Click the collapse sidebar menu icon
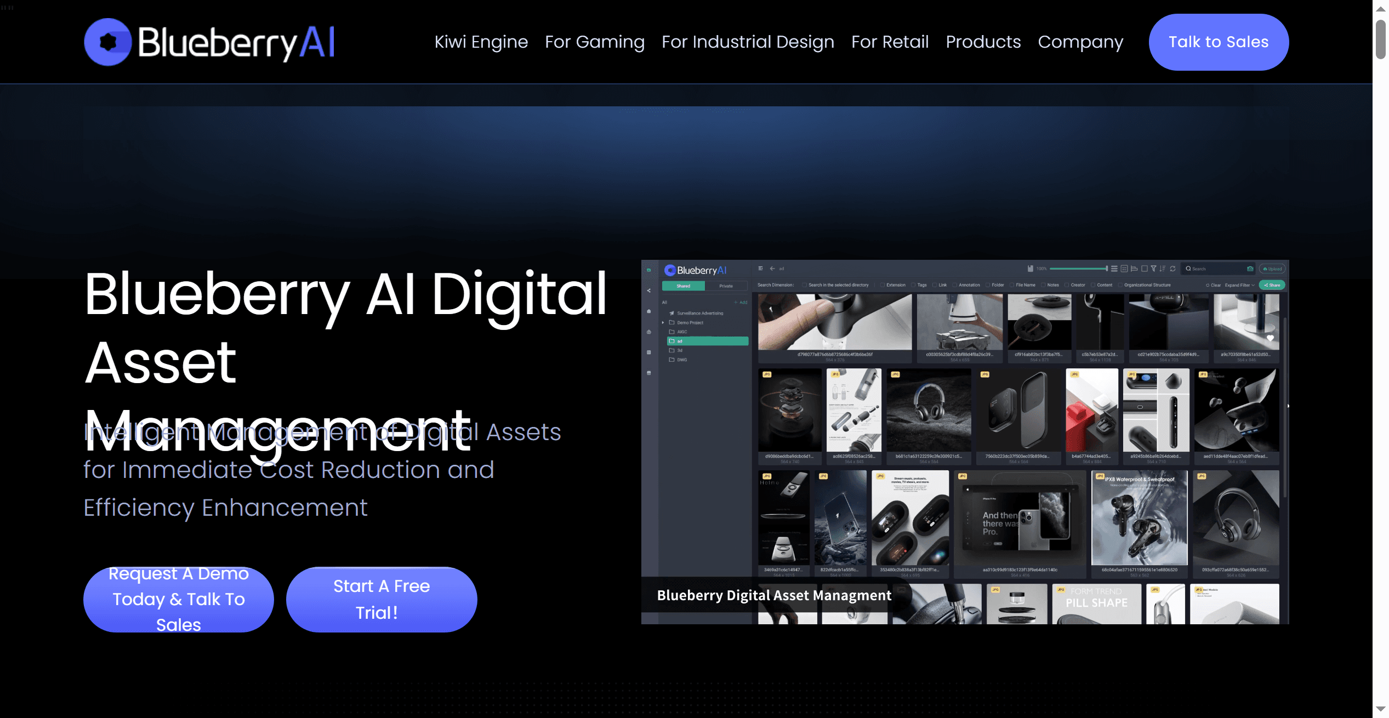 (x=760, y=269)
